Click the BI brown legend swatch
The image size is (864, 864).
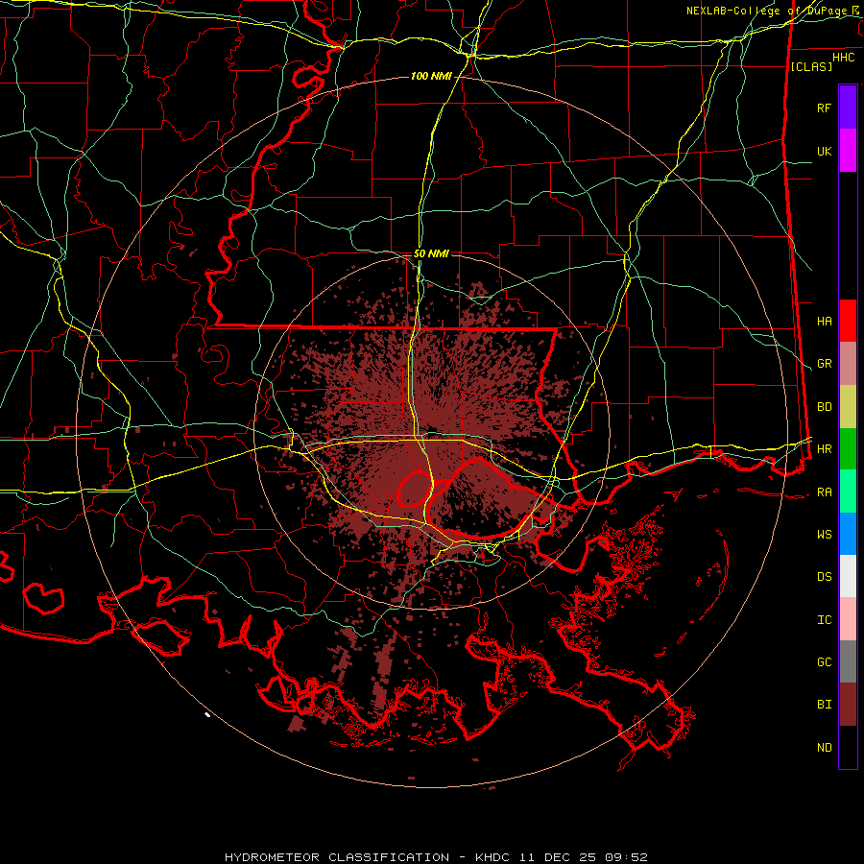(848, 705)
